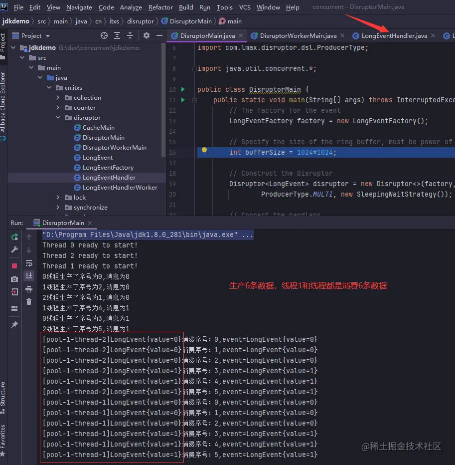The width and height of the screenshot is (455, 465).
Task: Toggle scroll to end of console
Action: pos(29,276)
